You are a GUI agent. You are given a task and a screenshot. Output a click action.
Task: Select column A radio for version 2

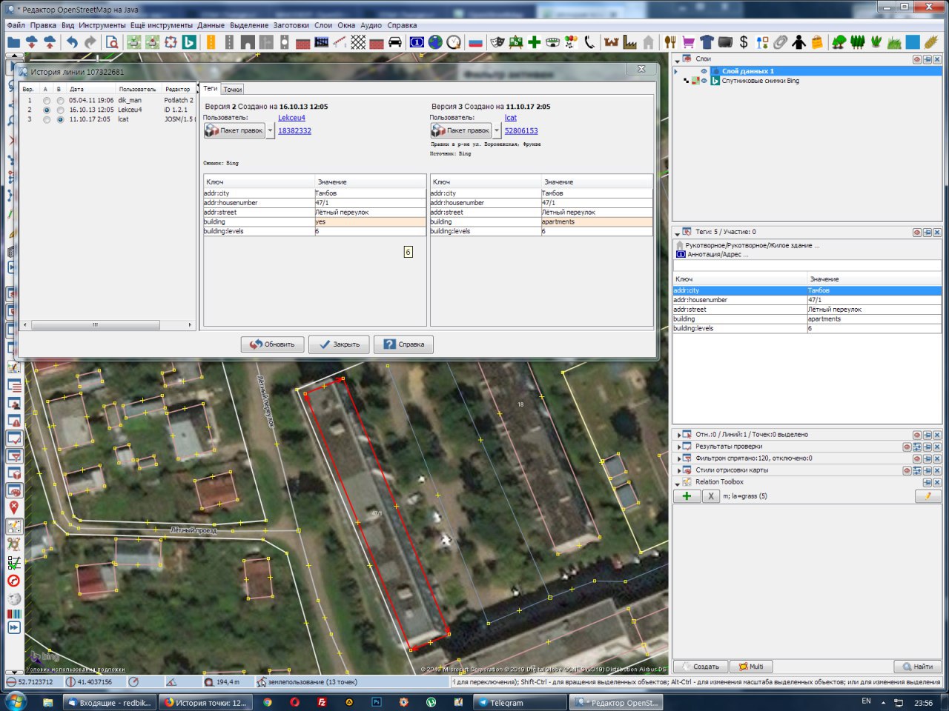pos(47,110)
